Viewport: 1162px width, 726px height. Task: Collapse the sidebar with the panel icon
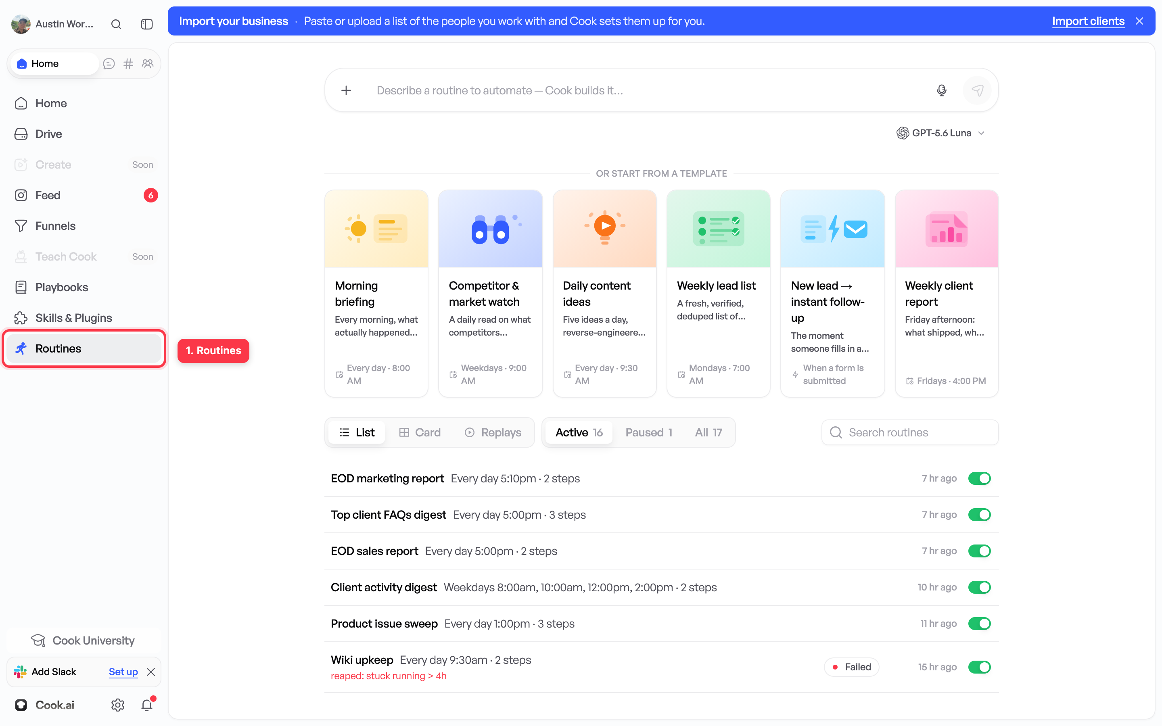[146, 24]
